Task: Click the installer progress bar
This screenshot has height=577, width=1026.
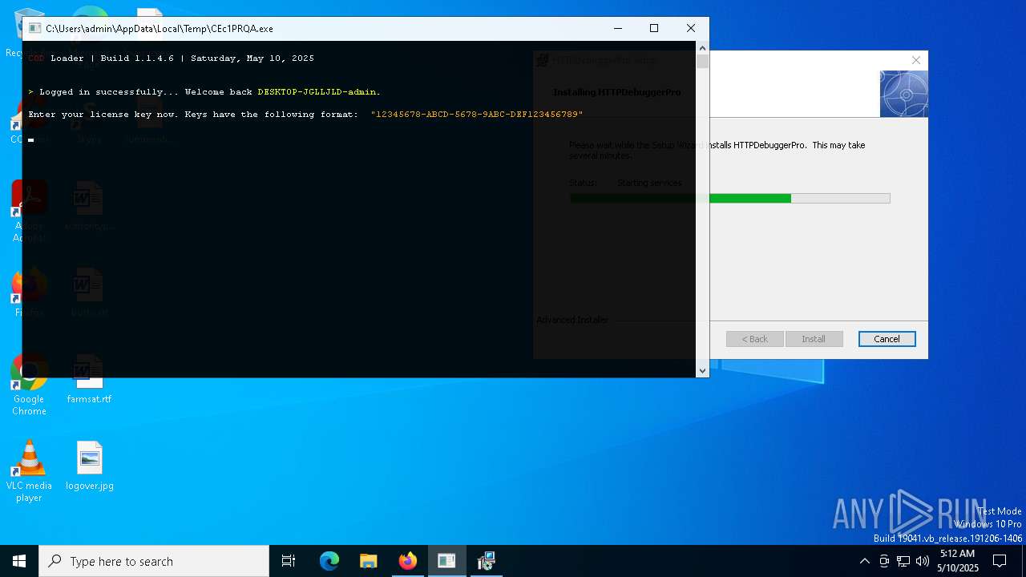Action: [x=729, y=198]
